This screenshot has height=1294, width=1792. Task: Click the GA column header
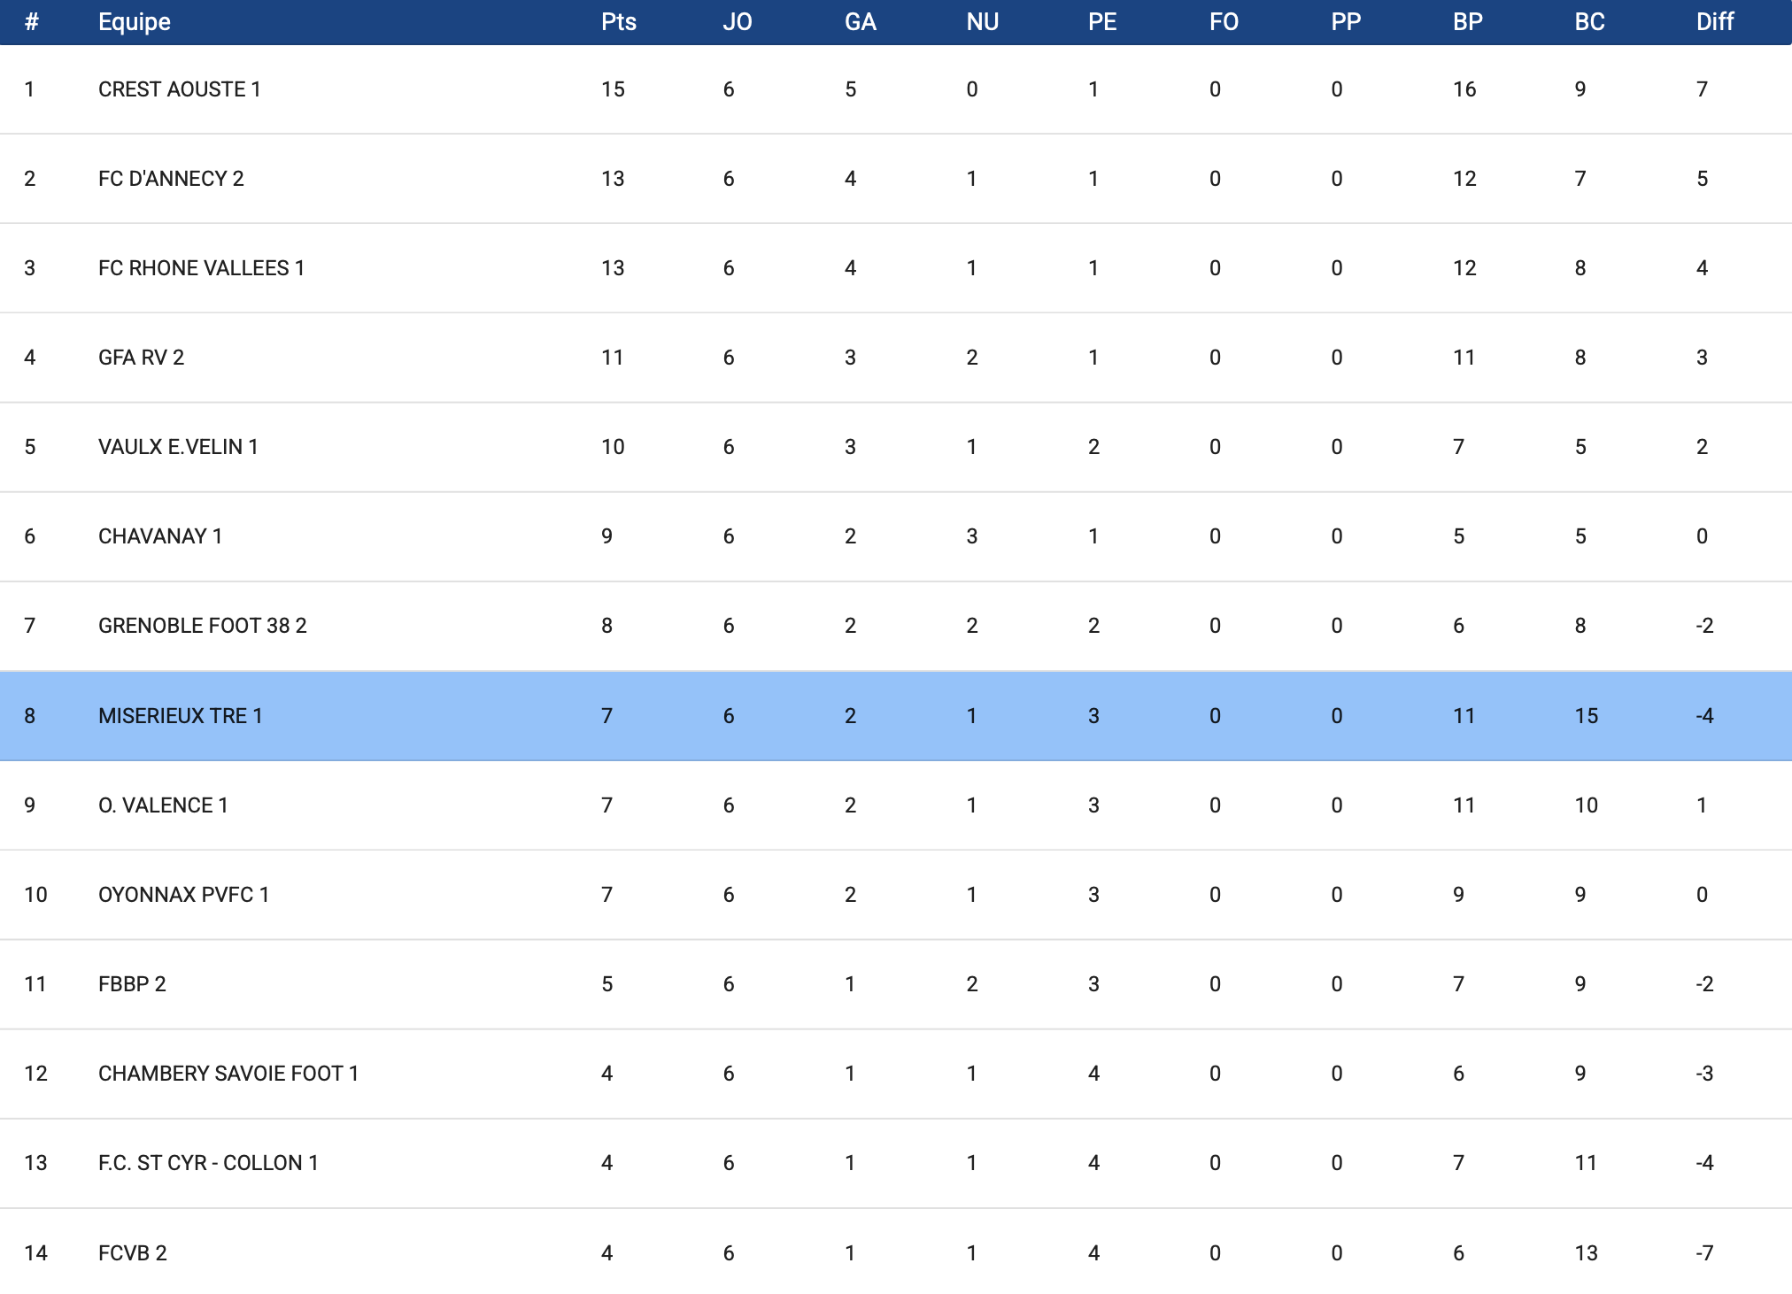(860, 22)
